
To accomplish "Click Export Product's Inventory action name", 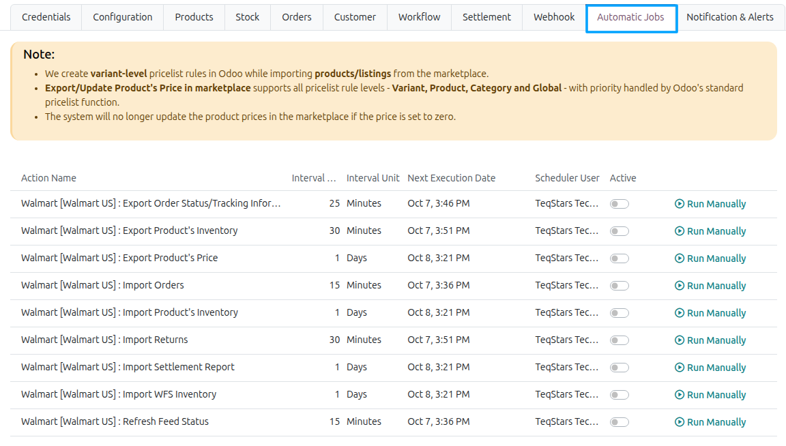I will 130,231.
